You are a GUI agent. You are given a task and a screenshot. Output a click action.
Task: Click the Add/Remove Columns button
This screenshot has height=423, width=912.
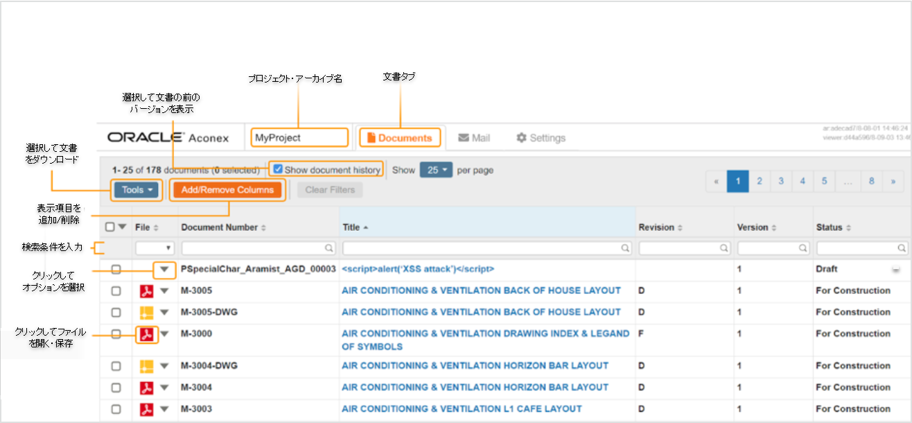pos(227,190)
